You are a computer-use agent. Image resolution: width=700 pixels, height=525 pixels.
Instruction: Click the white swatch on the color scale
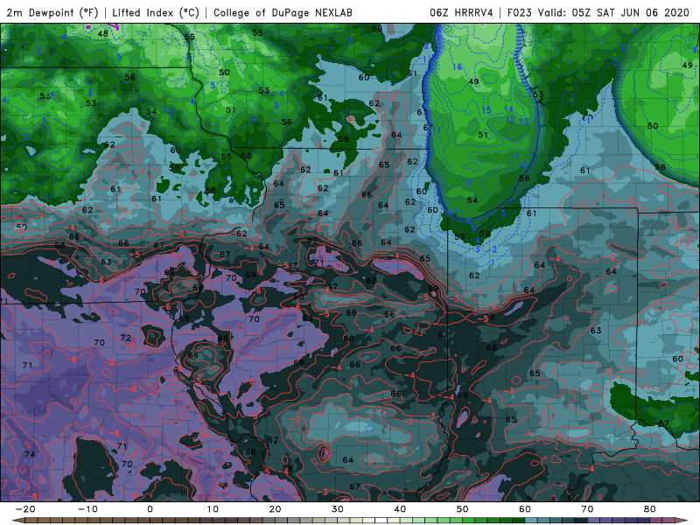[x=381, y=520]
